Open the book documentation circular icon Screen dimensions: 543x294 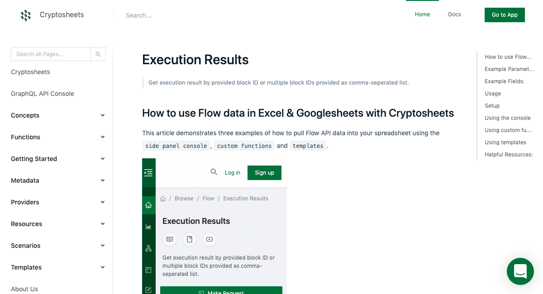tap(170, 239)
